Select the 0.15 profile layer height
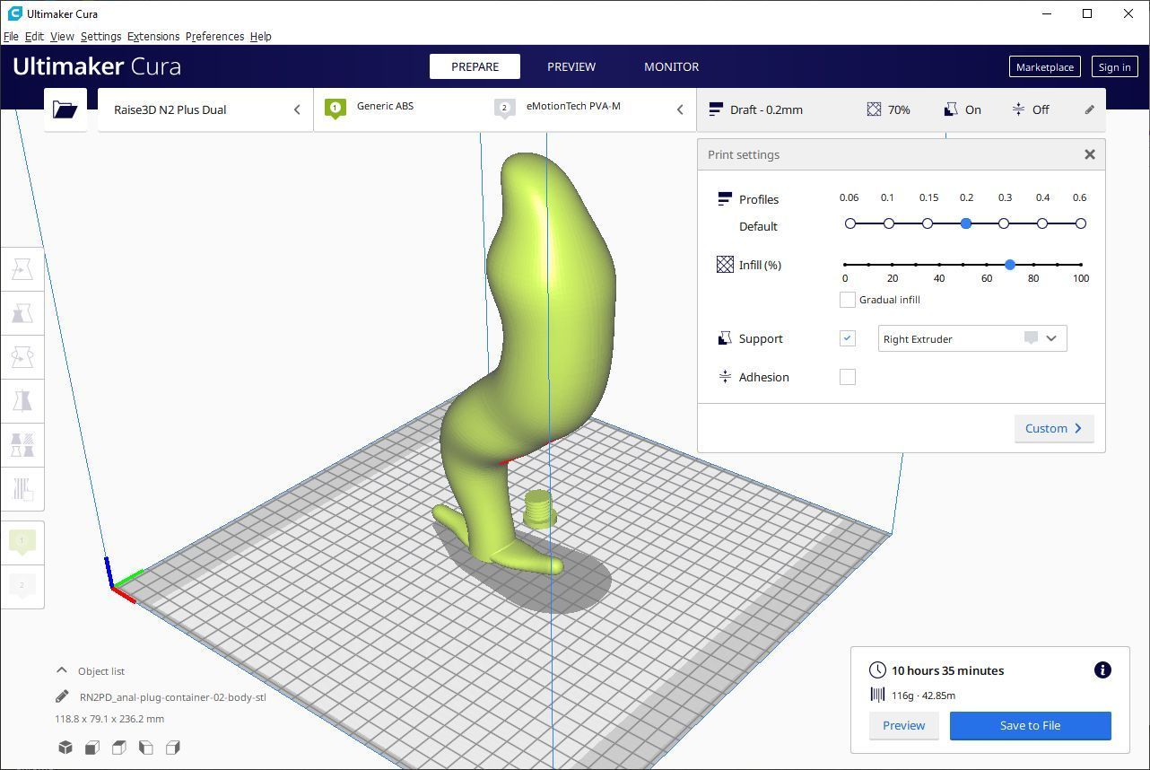This screenshot has width=1150, height=770. point(928,223)
